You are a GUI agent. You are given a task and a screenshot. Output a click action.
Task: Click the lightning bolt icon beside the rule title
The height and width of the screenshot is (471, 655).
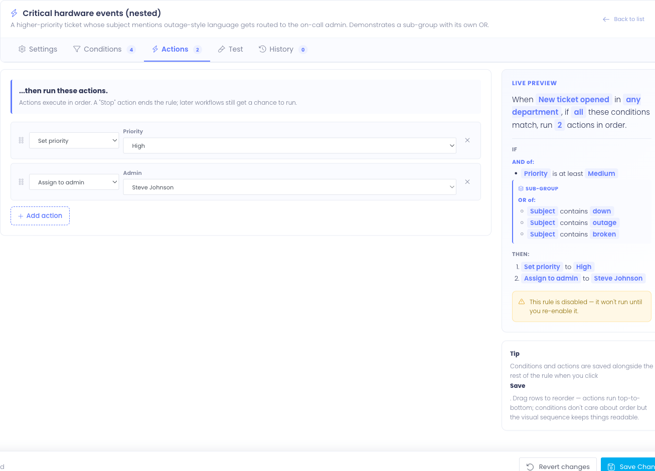pyautogui.click(x=14, y=13)
